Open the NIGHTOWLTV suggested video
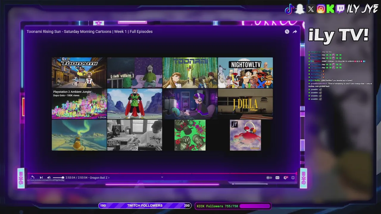This screenshot has height=214, width=381. coord(245,73)
